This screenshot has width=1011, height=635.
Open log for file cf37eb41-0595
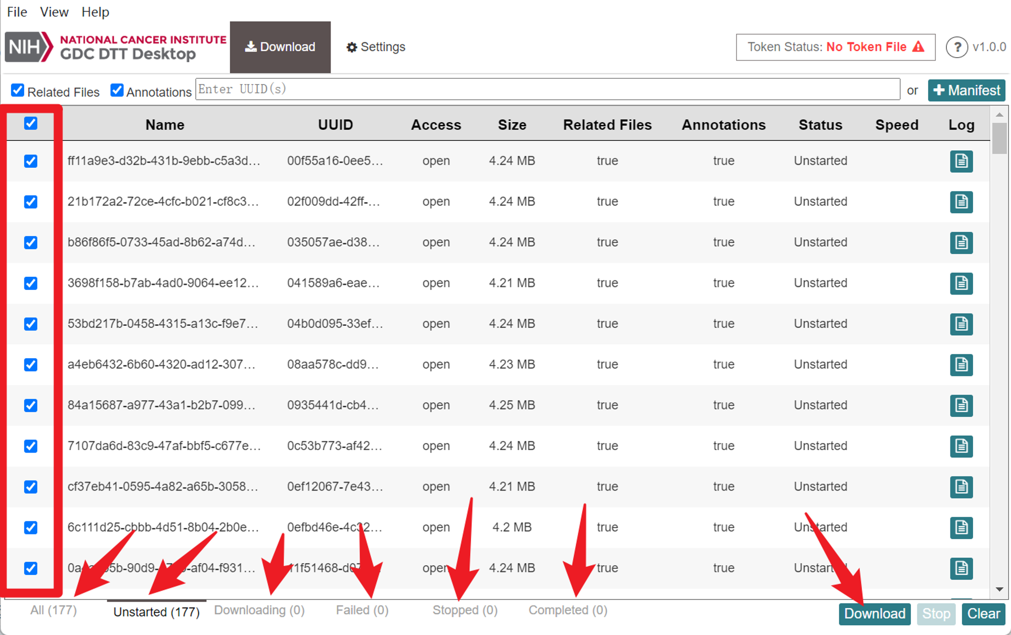click(961, 486)
